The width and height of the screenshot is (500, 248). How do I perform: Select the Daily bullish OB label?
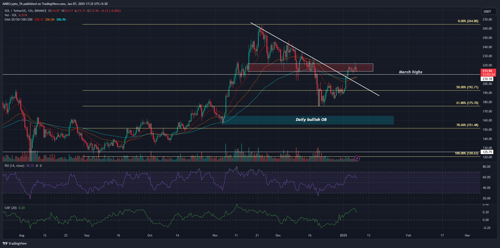(x=311, y=120)
